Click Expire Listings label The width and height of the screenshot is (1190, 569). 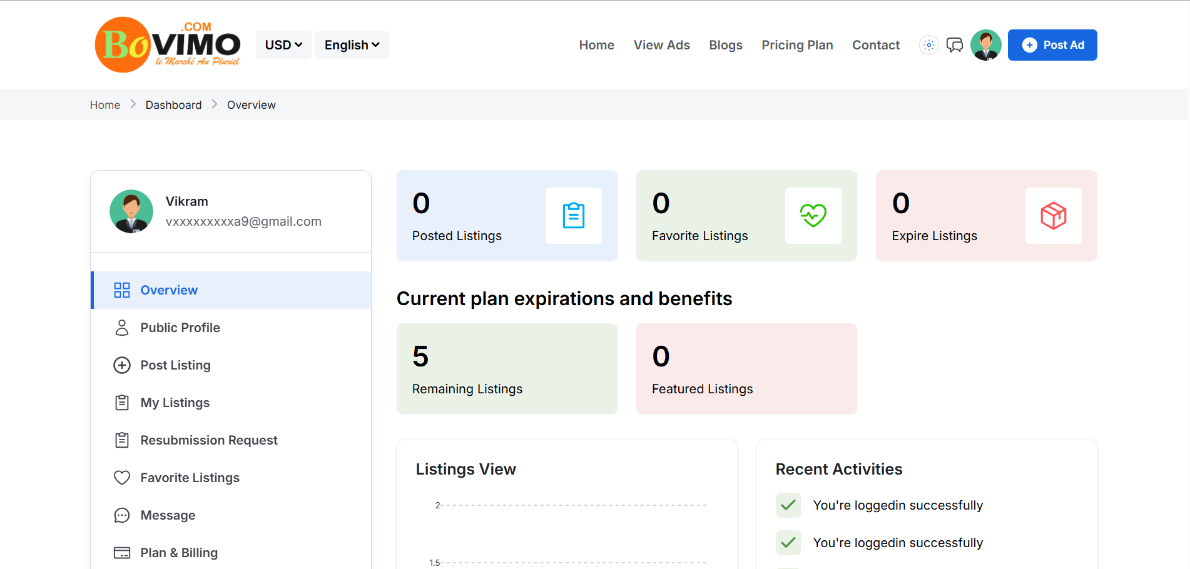click(934, 236)
